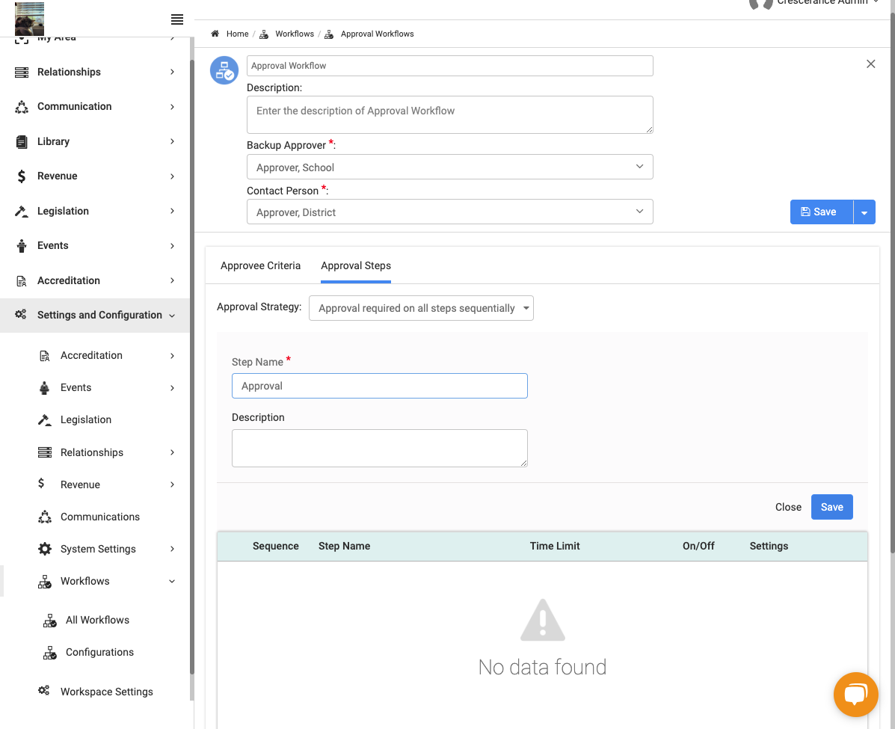Click the Settings column header
This screenshot has height=729, width=895.
(769, 547)
